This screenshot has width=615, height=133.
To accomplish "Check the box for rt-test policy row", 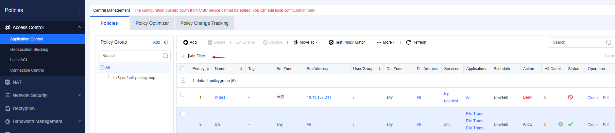I will (x=183, y=94).
